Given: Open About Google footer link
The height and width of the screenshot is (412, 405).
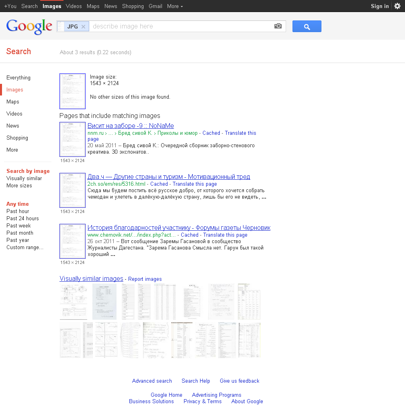Looking at the screenshot, I should pos(247,401).
